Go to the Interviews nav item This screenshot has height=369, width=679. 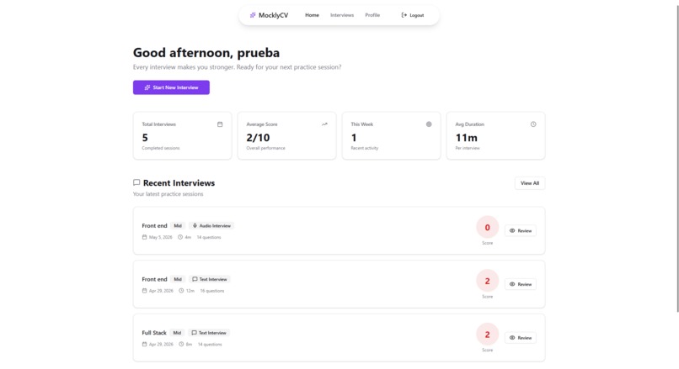point(342,15)
